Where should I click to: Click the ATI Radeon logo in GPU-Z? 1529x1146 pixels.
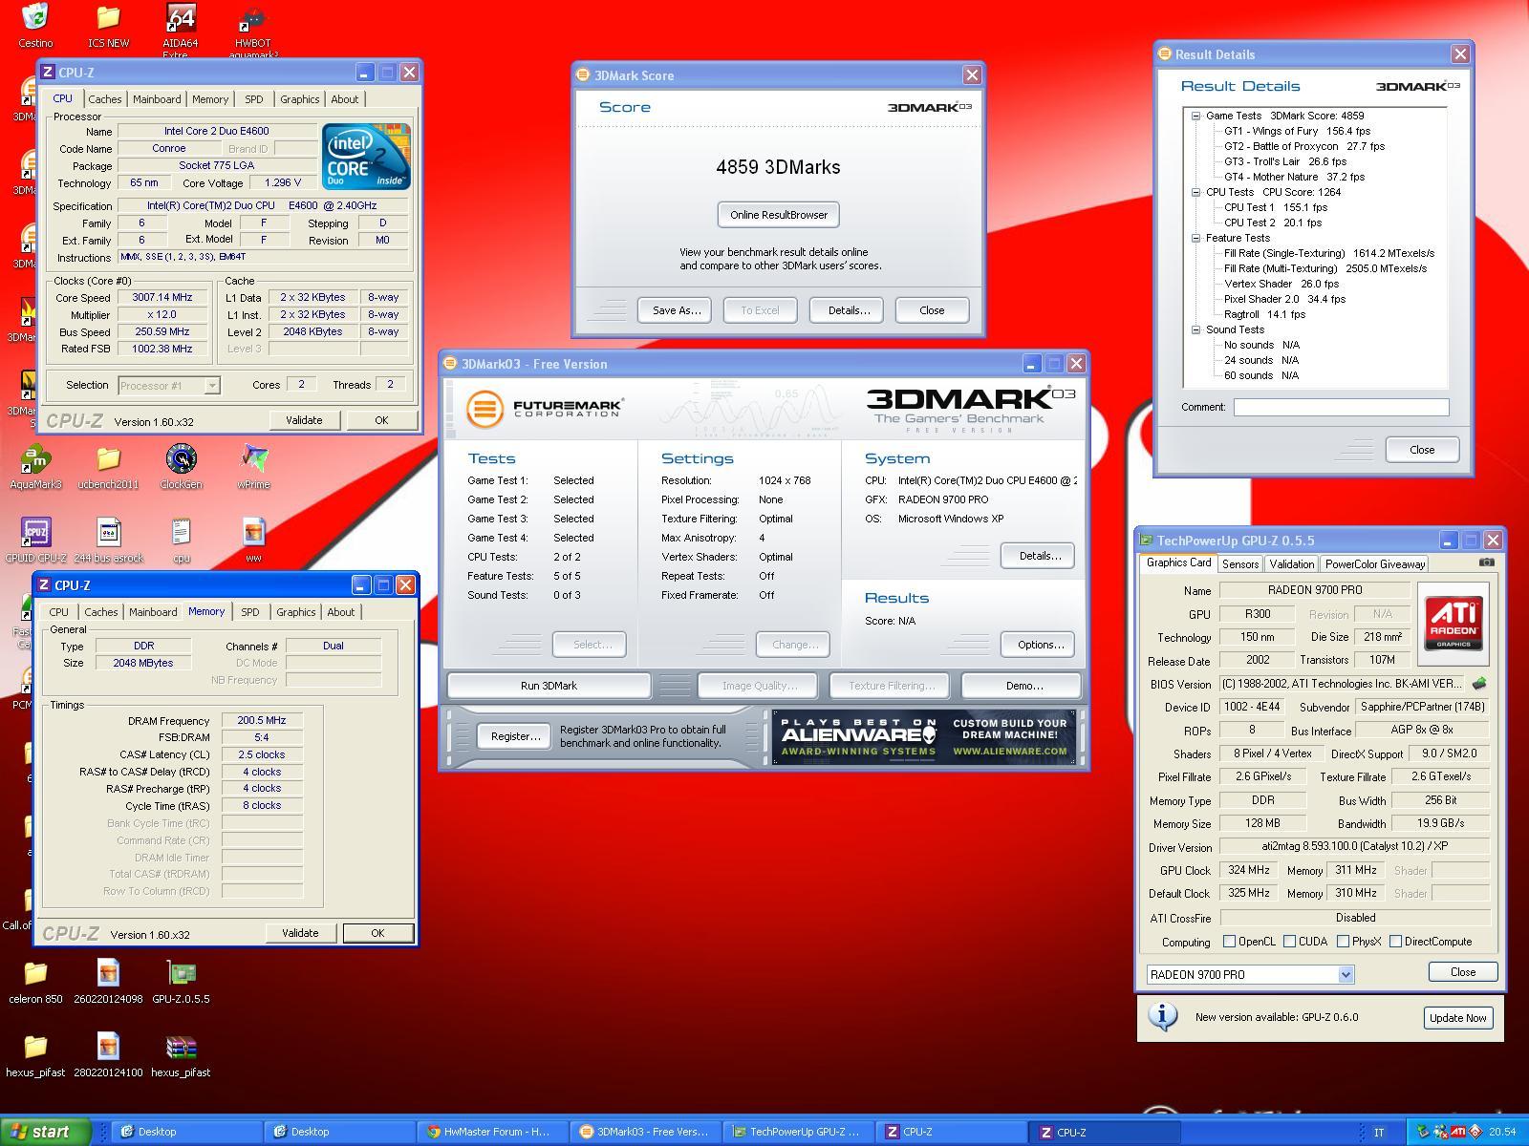pyautogui.click(x=1454, y=623)
